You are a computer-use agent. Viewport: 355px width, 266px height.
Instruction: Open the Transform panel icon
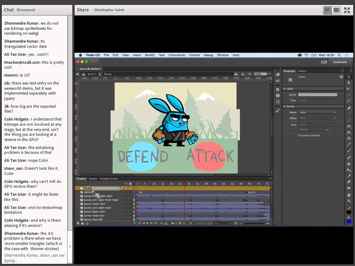pos(278,101)
